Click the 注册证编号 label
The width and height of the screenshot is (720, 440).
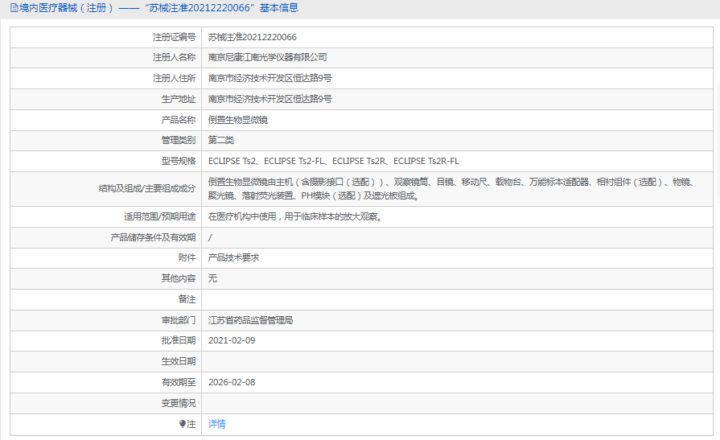pos(174,37)
